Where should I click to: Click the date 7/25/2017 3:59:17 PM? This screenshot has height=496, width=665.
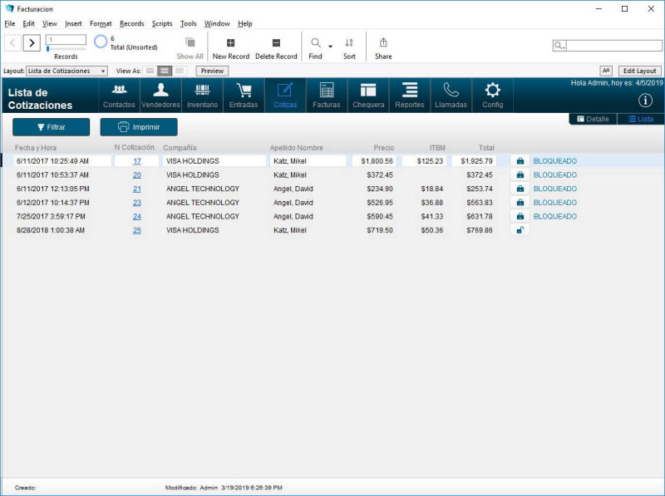point(51,216)
